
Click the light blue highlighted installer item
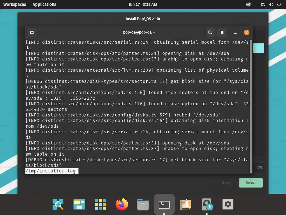click(259, 48)
